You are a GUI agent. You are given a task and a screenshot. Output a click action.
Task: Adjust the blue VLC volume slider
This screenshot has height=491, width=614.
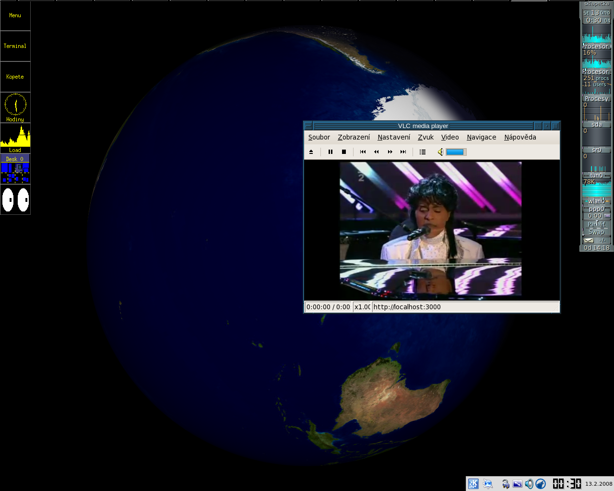pos(455,152)
